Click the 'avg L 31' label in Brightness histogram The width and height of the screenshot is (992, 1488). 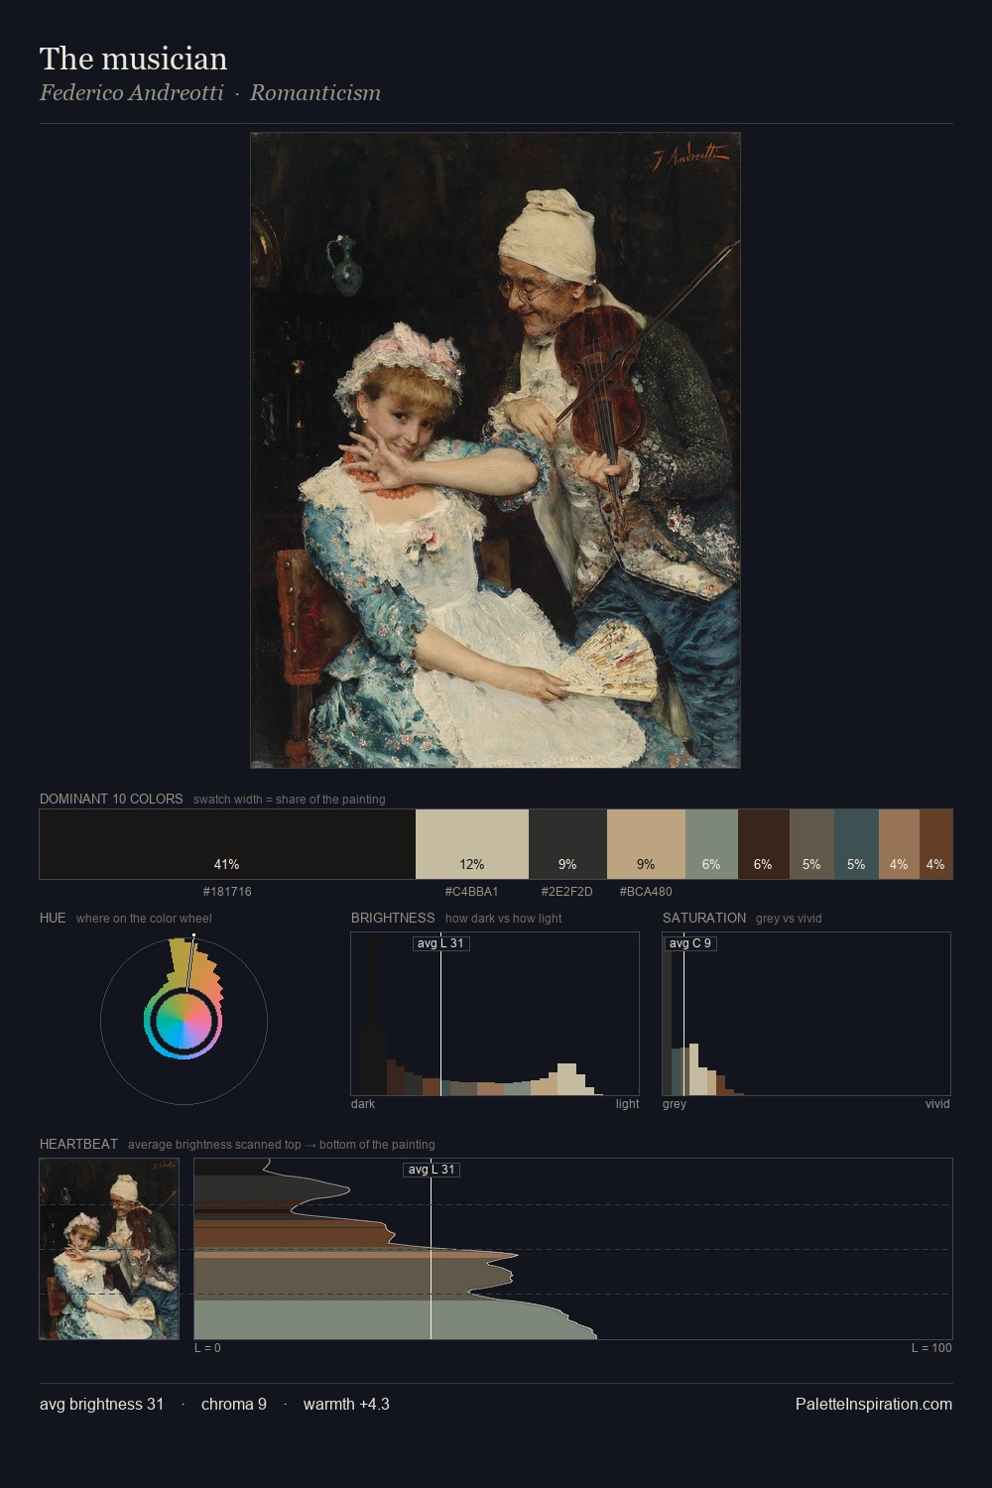point(440,943)
